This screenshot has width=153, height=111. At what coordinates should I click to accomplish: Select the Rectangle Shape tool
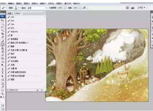[2, 80]
